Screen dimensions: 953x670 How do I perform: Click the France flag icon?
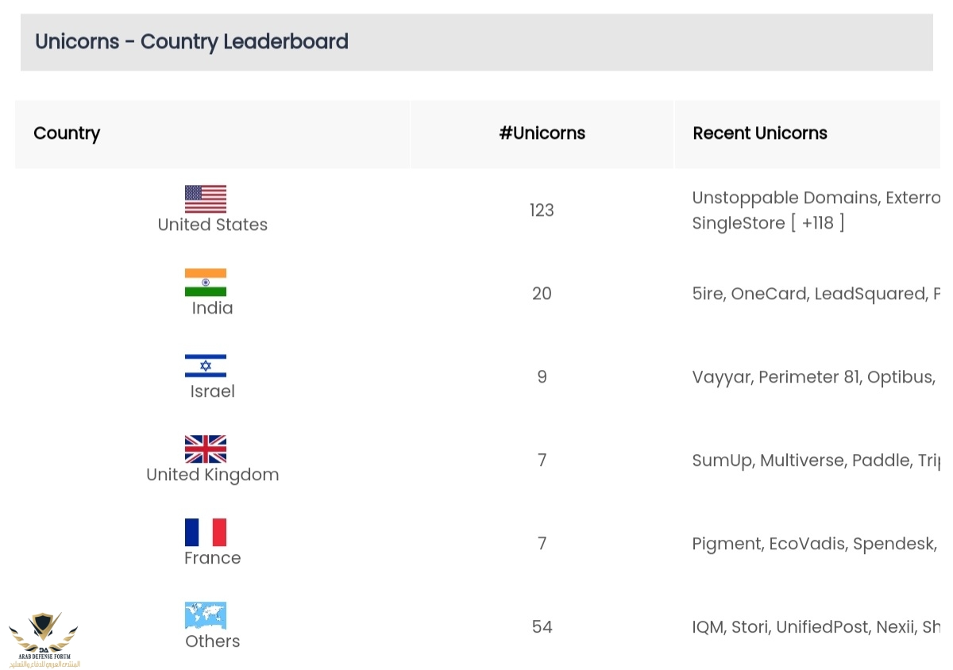point(206,533)
